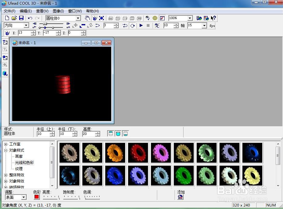Open 窗口(W) menu
The image size is (283, 209).
coord(75,11)
